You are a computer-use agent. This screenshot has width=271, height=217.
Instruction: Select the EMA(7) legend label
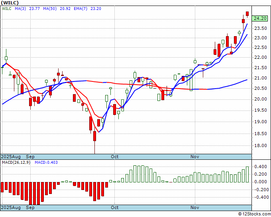(x=81, y=9)
